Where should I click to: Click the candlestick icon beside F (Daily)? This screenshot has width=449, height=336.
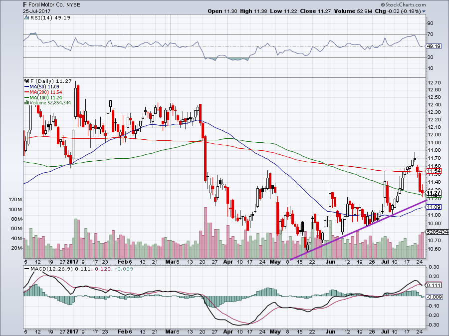[x=26, y=81]
